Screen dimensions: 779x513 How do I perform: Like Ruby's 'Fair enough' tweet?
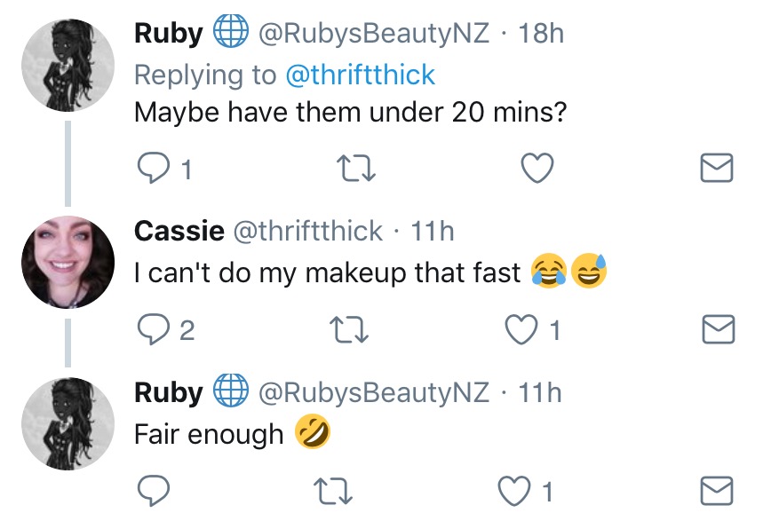tap(521, 490)
